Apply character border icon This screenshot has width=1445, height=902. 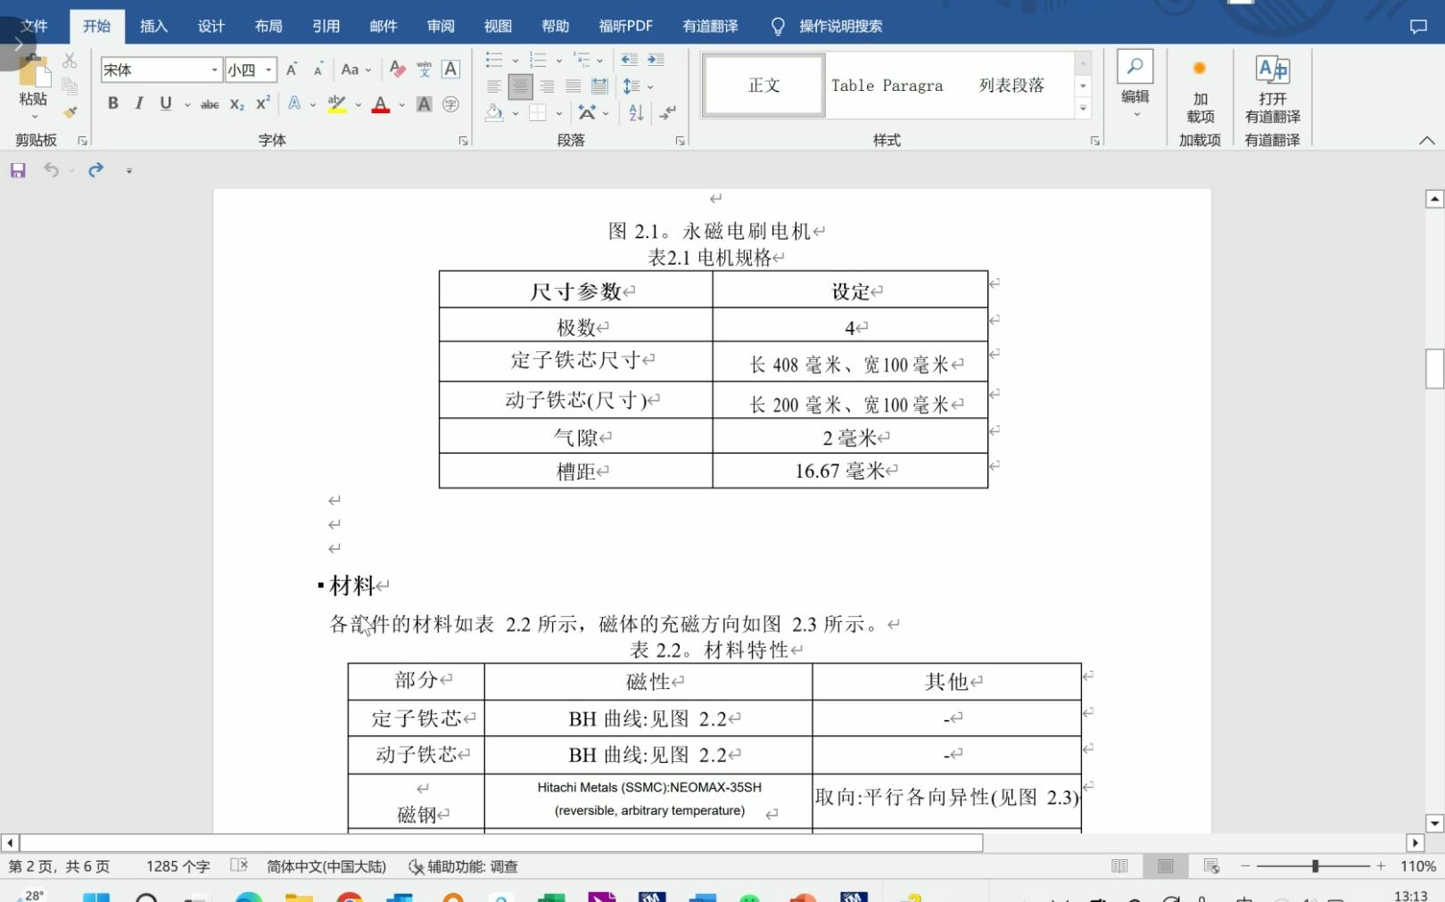click(451, 70)
